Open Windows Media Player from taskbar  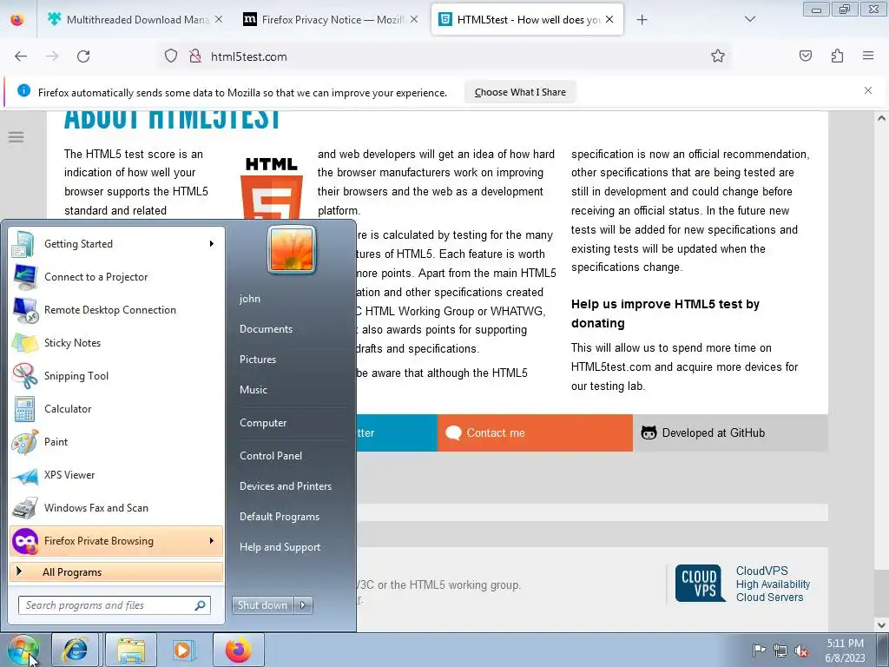click(x=183, y=650)
